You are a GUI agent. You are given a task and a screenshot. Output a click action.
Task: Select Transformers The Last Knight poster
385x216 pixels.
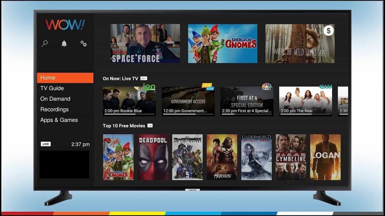(187, 157)
